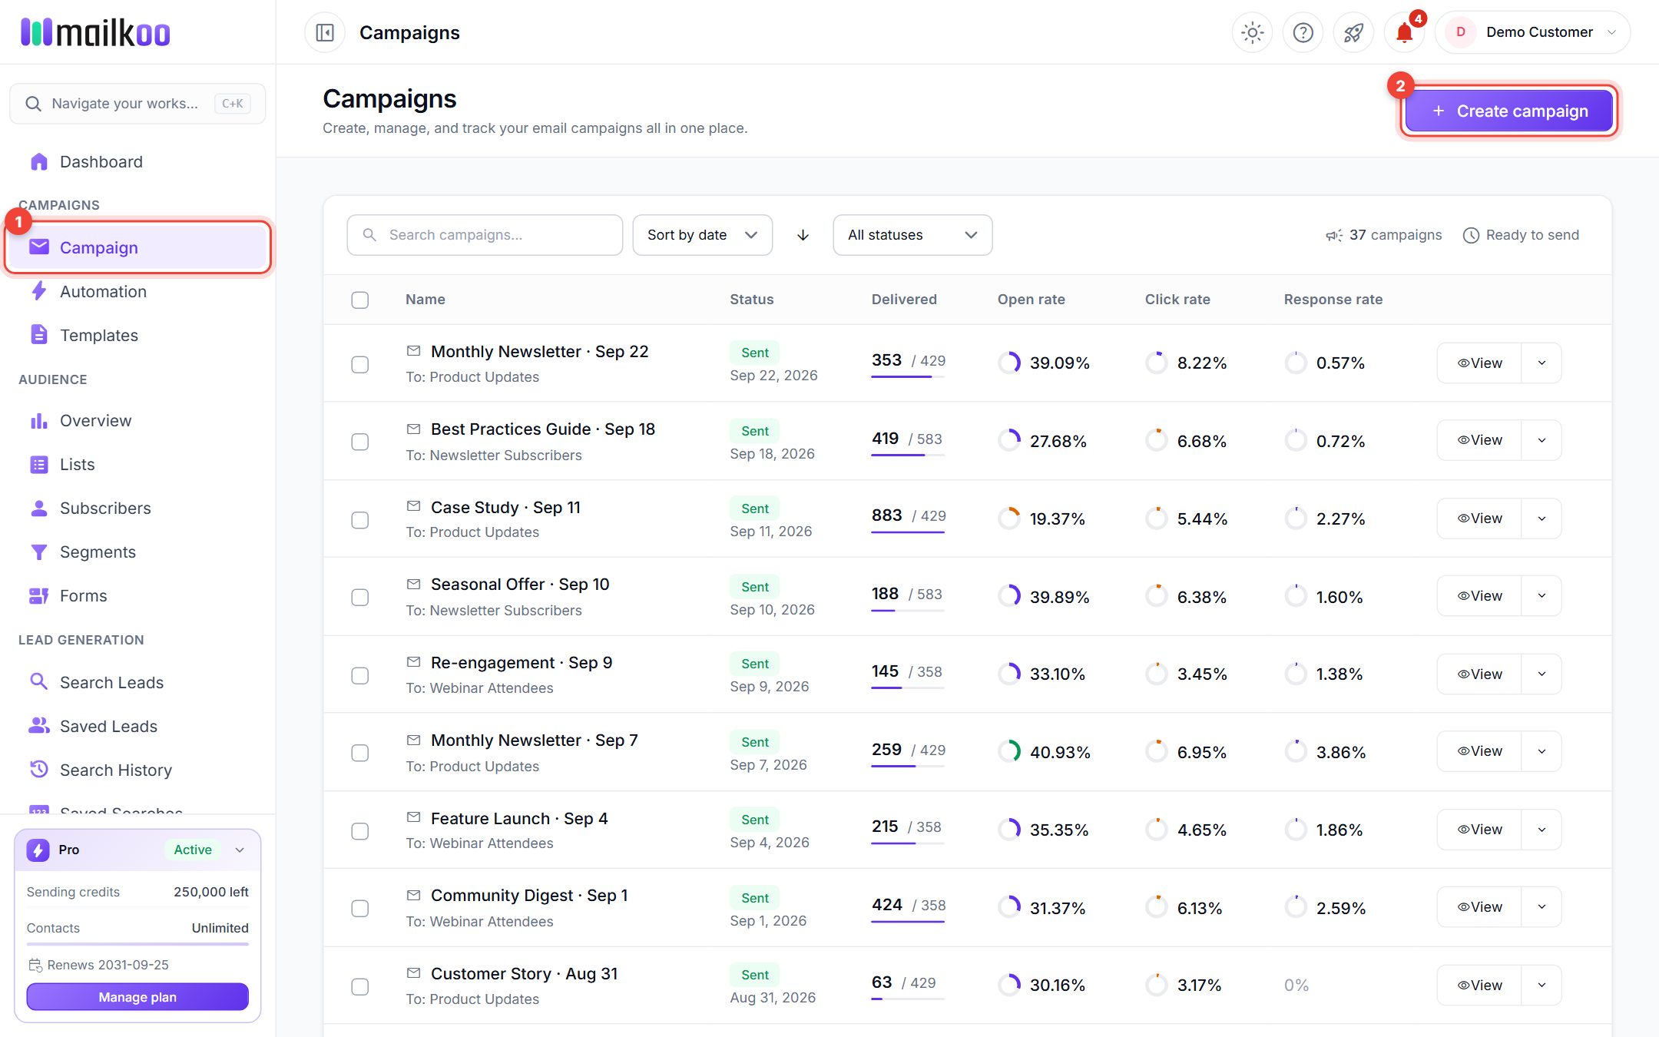Check the Best Practices Guide row
The image size is (1659, 1037).
point(359,442)
